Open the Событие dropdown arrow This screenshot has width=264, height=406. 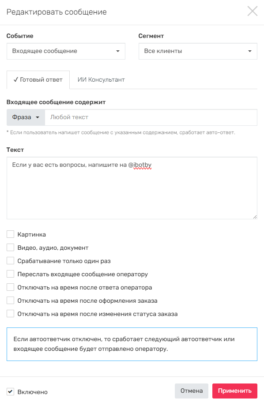coord(118,51)
